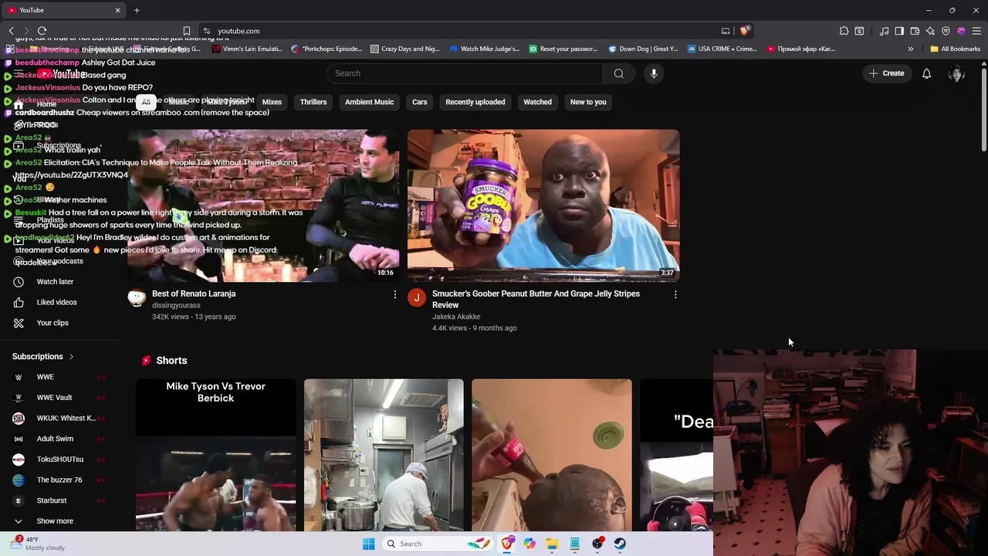Open the YouTube account avatar menu
The image size is (988, 556).
(x=956, y=73)
